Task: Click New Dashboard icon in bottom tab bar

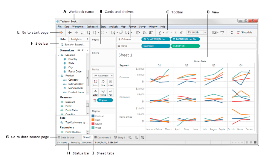Action: click(x=136, y=138)
